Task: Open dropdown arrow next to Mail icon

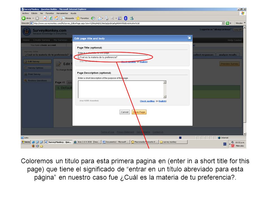Action: point(103,18)
